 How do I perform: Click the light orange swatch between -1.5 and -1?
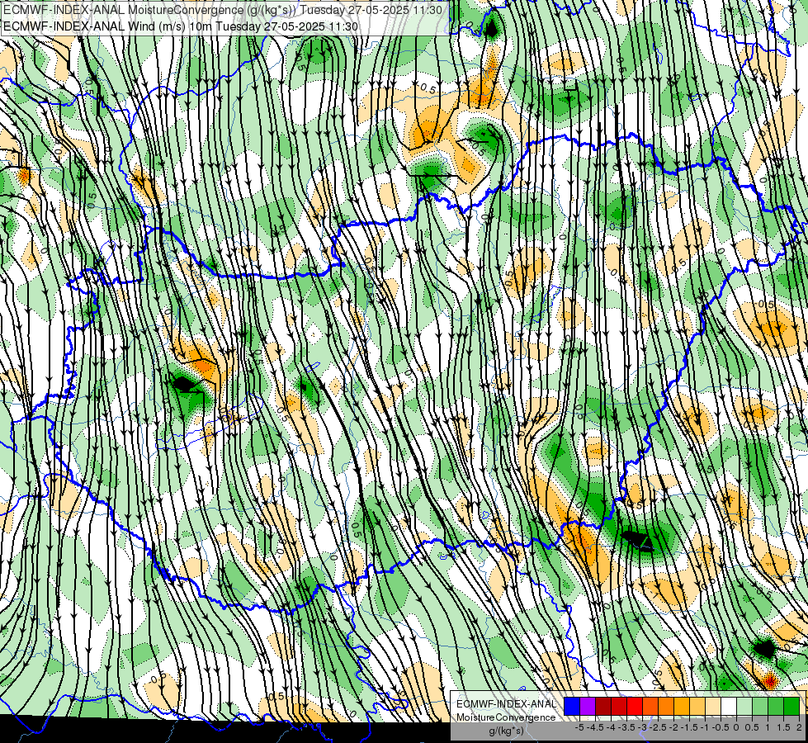point(697,707)
